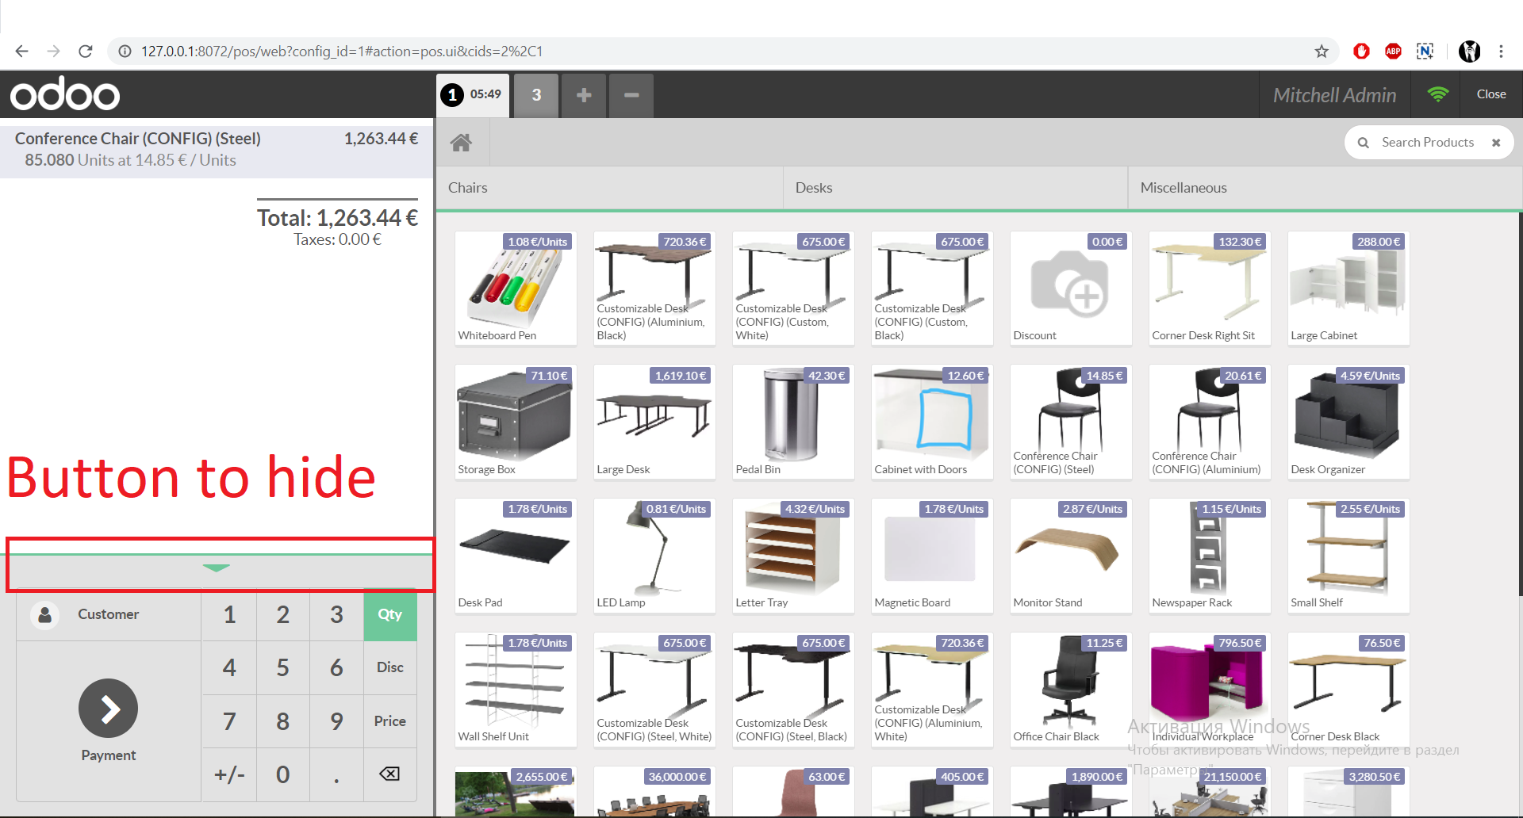This screenshot has height=818, width=1523.
Task: Delete current order with minus button
Action: (x=631, y=95)
